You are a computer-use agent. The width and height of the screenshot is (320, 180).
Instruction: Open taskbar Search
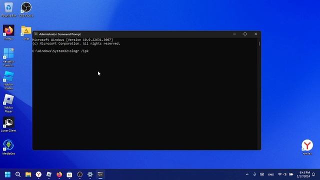[x=18, y=174]
